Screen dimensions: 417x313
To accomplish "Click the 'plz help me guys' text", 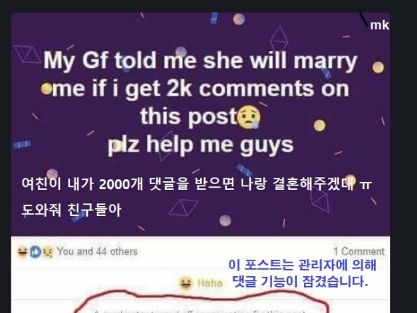I will pyautogui.click(x=201, y=144).
